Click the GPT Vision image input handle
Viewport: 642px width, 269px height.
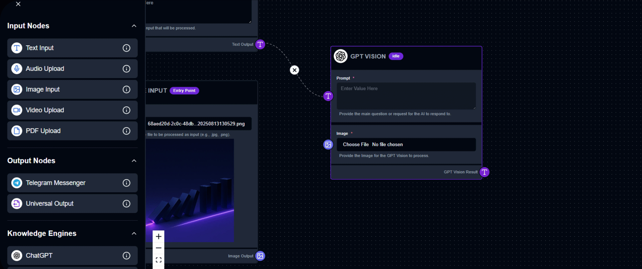point(328,145)
